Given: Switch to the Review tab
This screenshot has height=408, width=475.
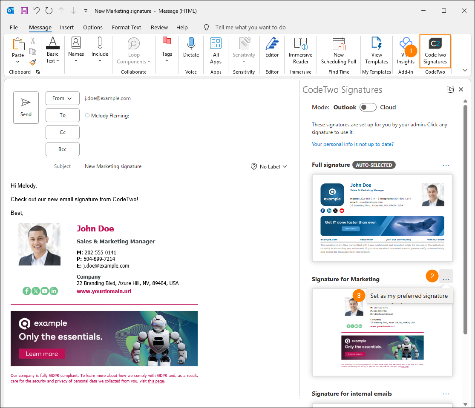Looking at the screenshot, I should pos(159,28).
